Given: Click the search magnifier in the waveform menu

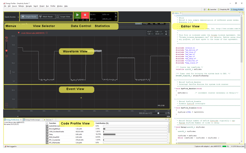Looking at the screenshot, I should point(27,24).
